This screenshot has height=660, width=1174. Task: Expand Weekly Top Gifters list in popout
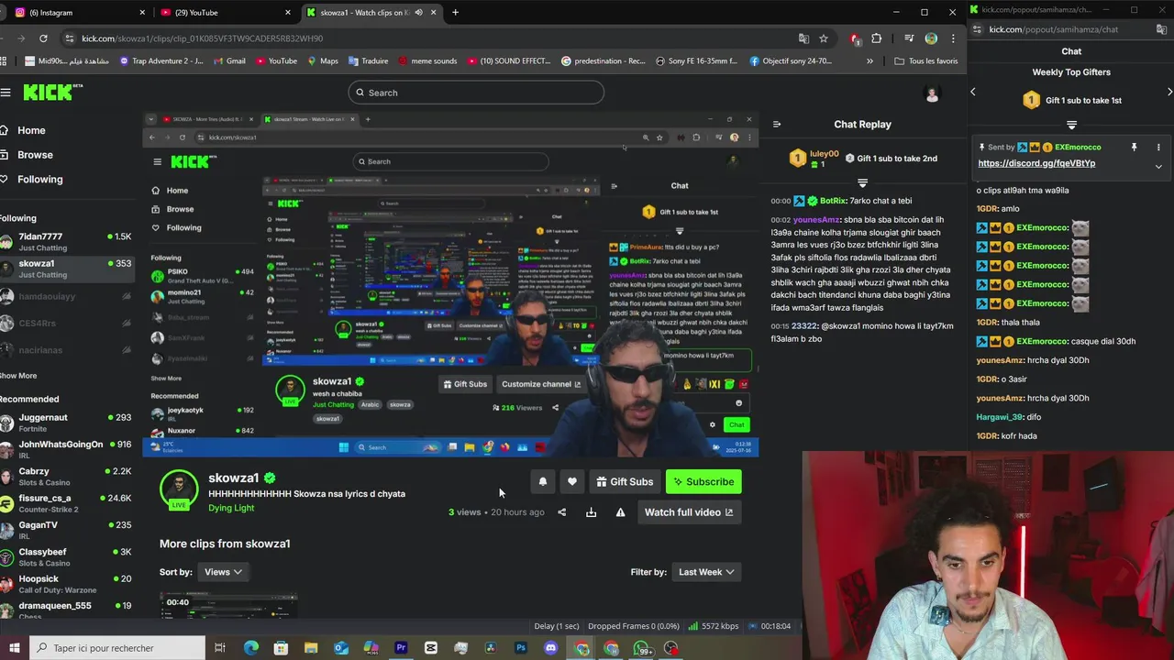click(1071, 125)
